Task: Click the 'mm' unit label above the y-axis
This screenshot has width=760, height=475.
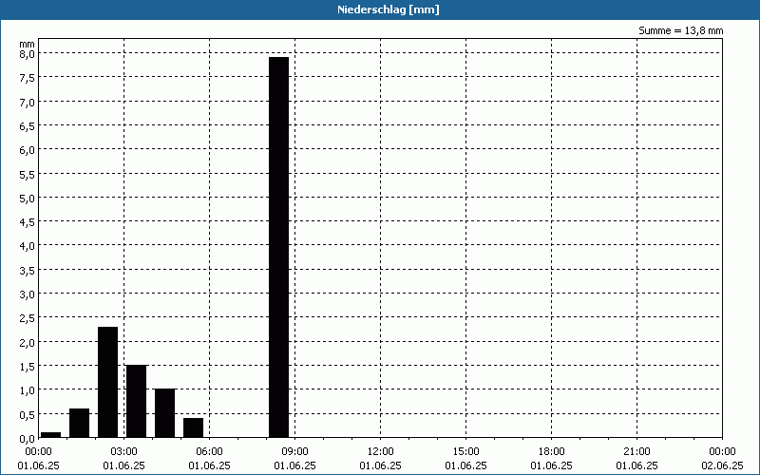Action: tap(27, 44)
